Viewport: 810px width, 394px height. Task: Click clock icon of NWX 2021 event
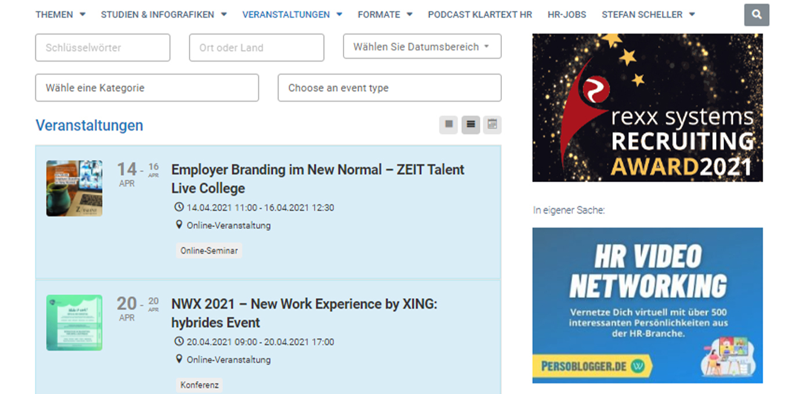pos(179,342)
